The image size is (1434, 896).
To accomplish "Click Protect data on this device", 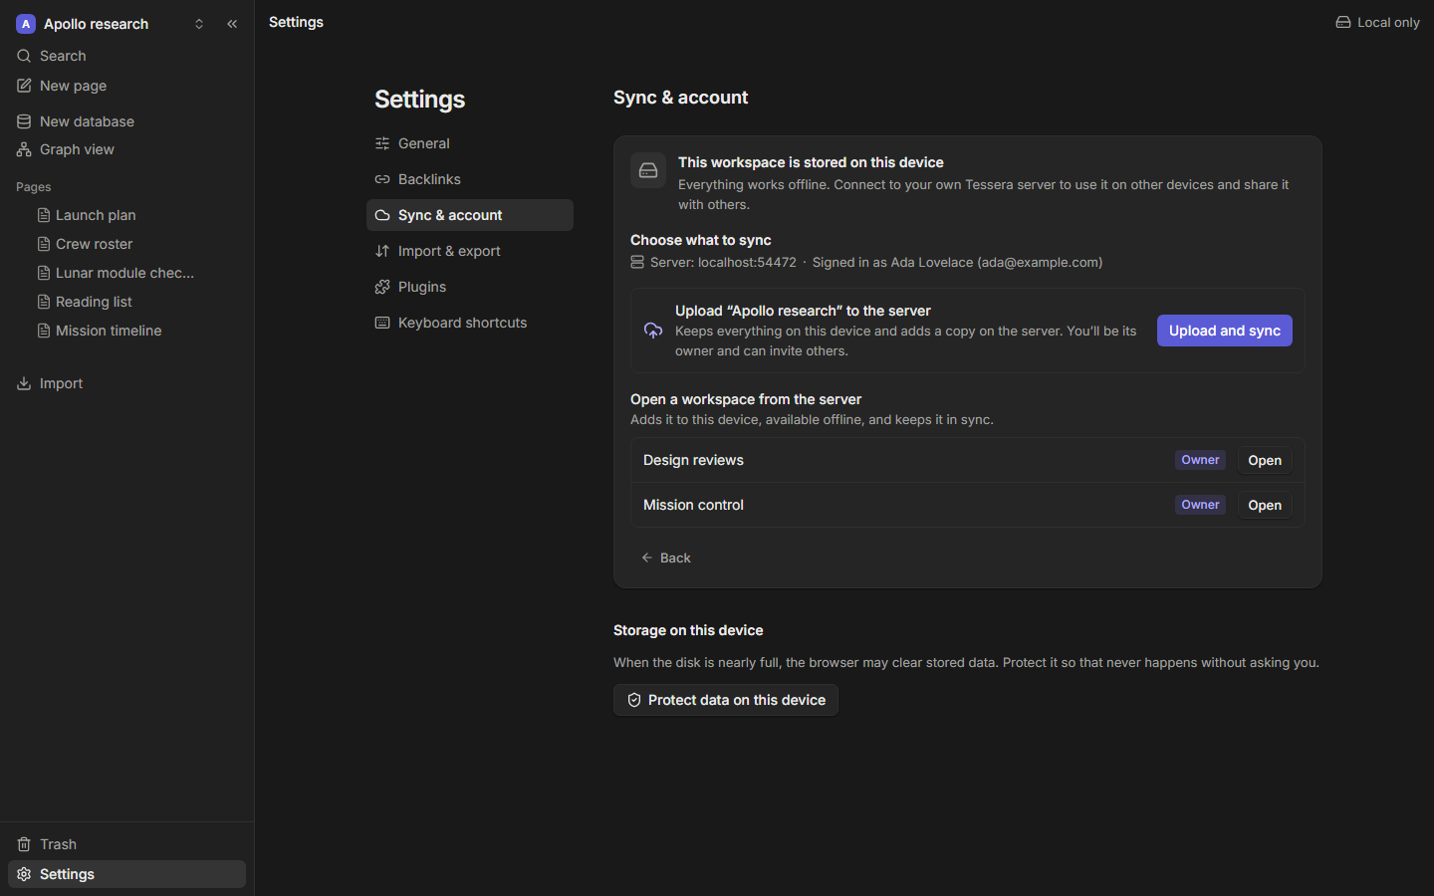I will point(726,700).
